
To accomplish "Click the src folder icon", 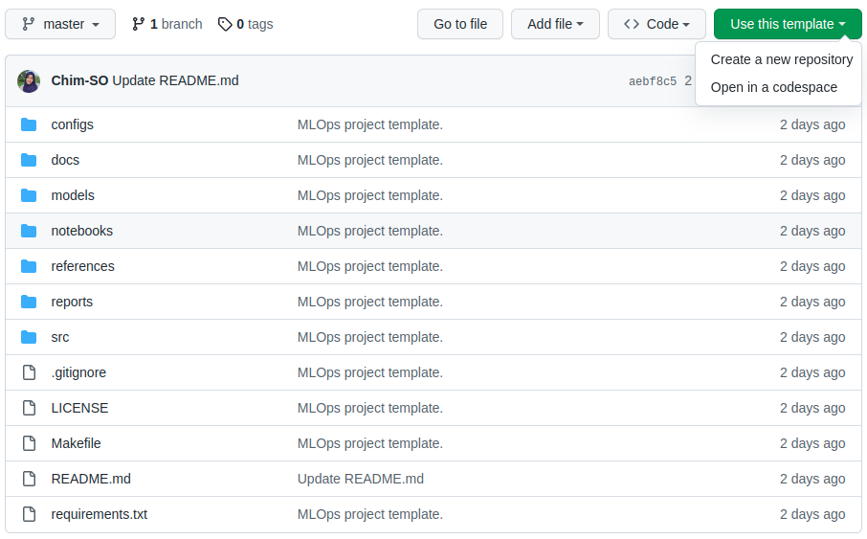I will click(29, 337).
